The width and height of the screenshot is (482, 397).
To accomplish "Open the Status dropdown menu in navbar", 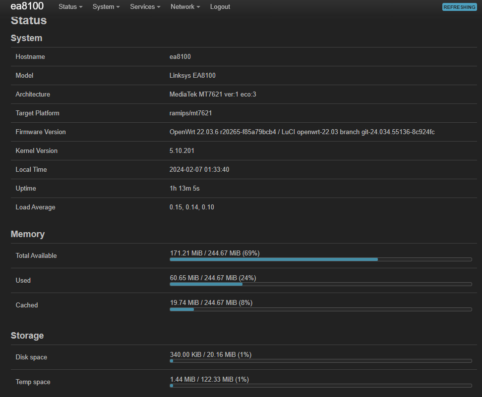I will click(x=70, y=7).
